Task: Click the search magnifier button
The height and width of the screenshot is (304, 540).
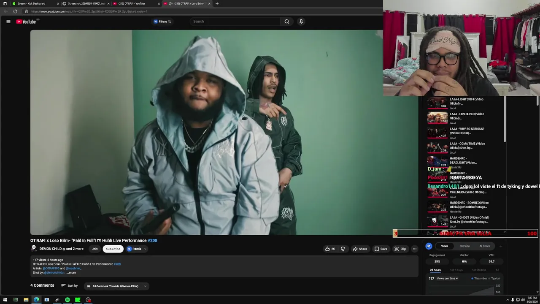Action: (287, 22)
